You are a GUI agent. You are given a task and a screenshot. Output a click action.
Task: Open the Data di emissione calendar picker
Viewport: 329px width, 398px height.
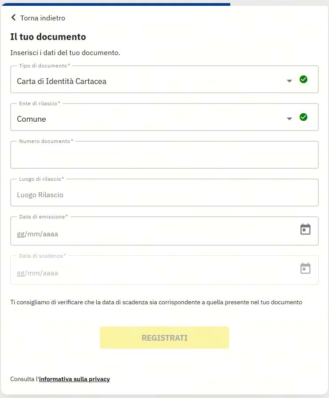(x=305, y=230)
